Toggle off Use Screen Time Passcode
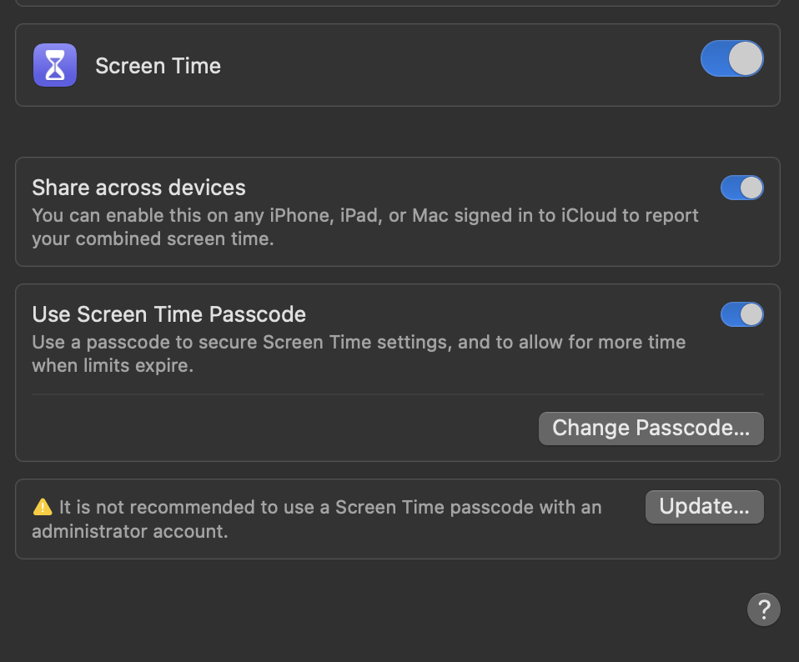Image resolution: width=799 pixels, height=662 pixels. click(x=741, y=314)
